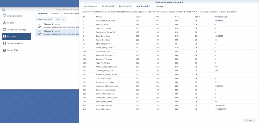The height and width of the screenshot is (123, 259).
Task: Switch to HDD/SSD tab in storage manager
Action: (42, 13)
